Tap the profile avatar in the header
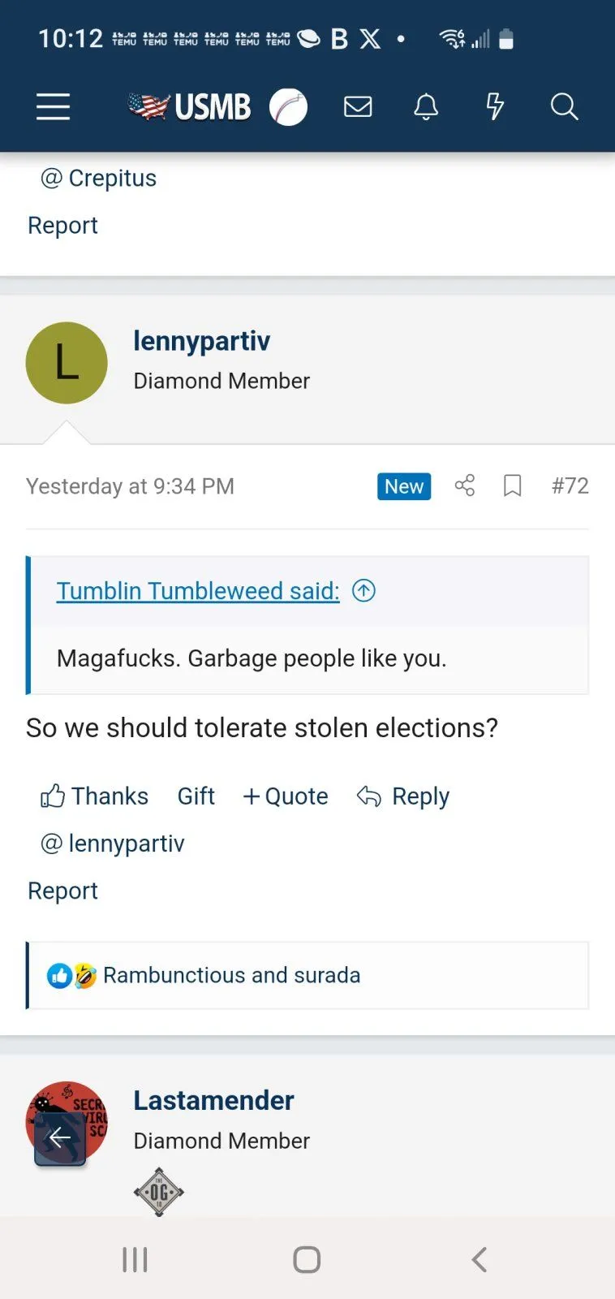615x1299 pixels. click(x=288, y=106)
